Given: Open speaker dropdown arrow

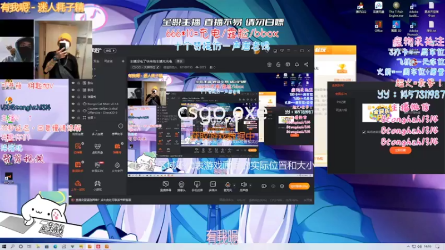Looking at the screenshot, I should [250, 185].
